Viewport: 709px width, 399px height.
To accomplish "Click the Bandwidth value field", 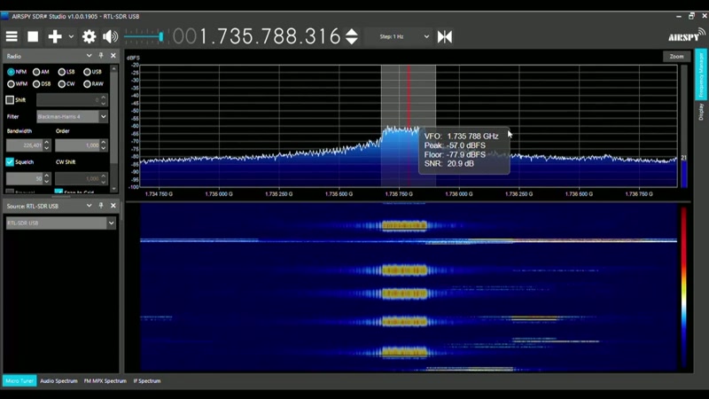I will (25, 145).
